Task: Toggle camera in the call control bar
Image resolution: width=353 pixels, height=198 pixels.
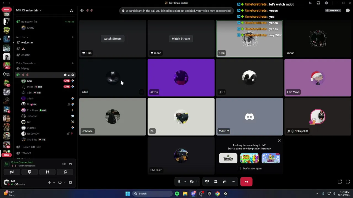Action: 192,182
